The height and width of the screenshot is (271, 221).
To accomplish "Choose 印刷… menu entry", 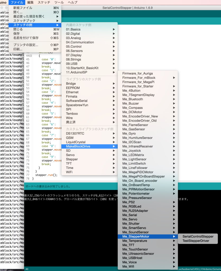I will pyautogui.click(x=35, y=49).
